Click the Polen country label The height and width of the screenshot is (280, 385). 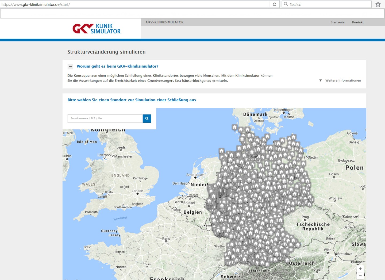click(355, 168)
